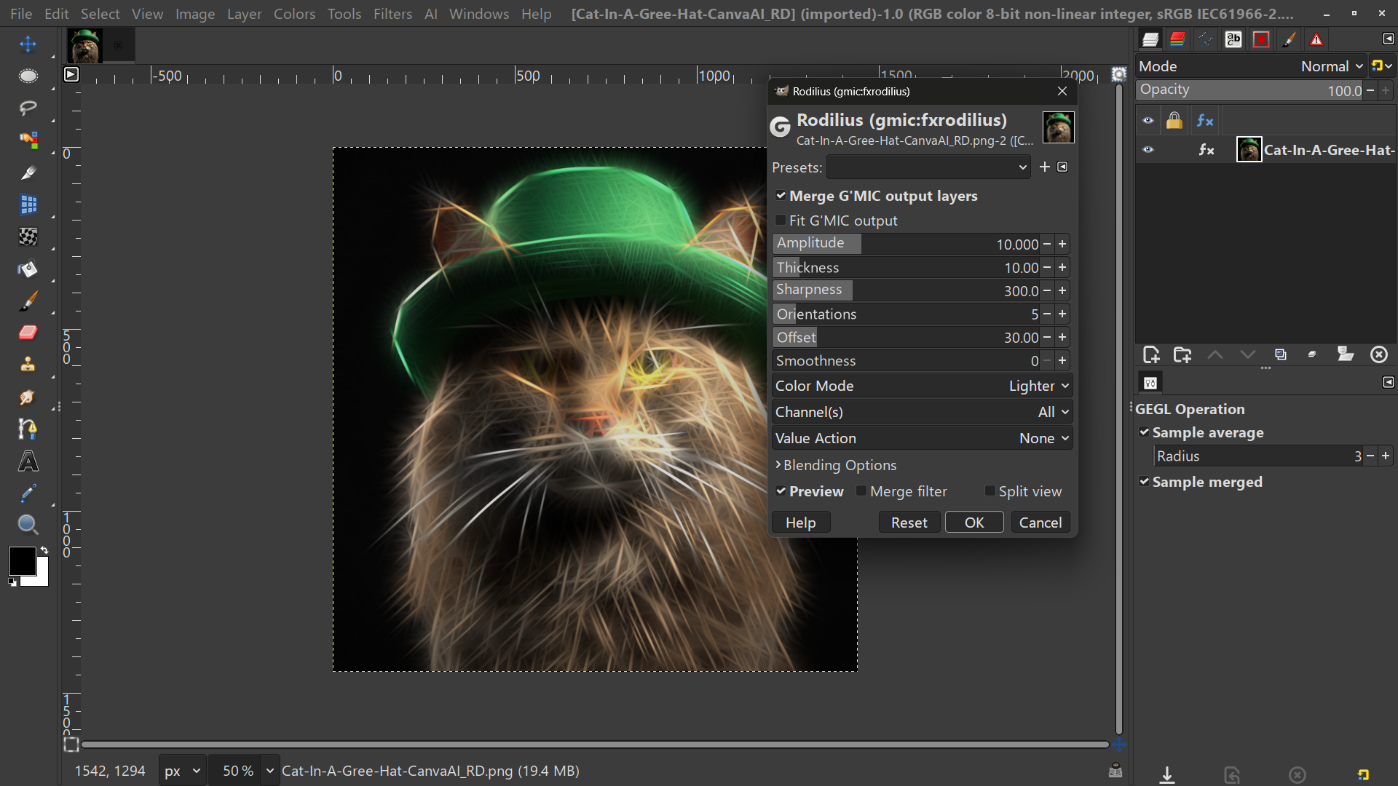Select the Color Picker tool

[28, 493]
